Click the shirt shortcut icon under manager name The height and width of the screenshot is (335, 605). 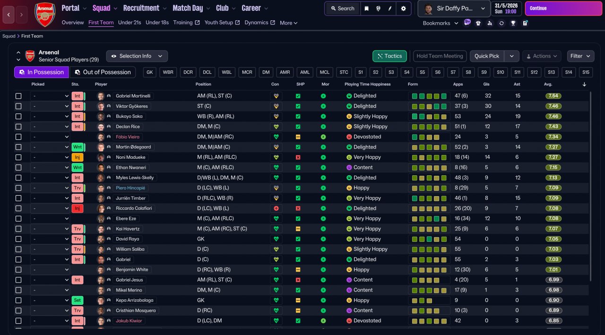pos(478,23)
